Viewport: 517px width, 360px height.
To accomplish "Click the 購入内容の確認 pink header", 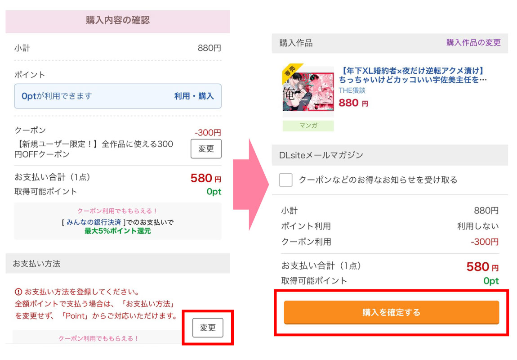I will [x=118, y=20].
